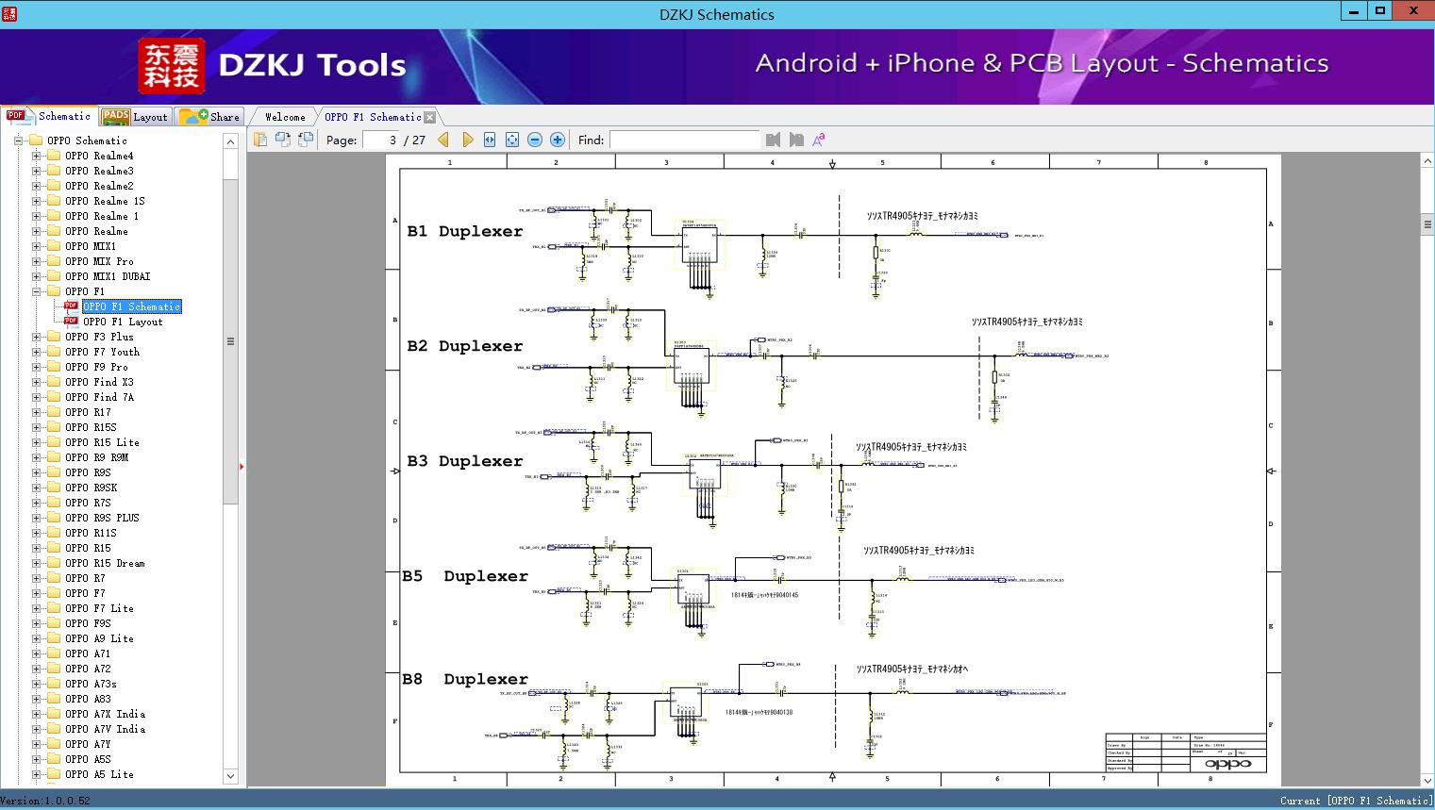This screenshot has height=810, width=1435.
Task: Select the OPPO A5 Lite tree item
Action: pyautogui.click(x=99, y=774)
